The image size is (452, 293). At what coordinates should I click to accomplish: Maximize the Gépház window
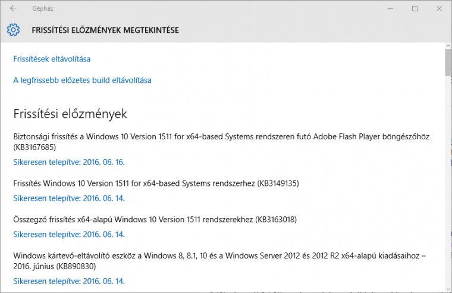(x=415, y=9)
